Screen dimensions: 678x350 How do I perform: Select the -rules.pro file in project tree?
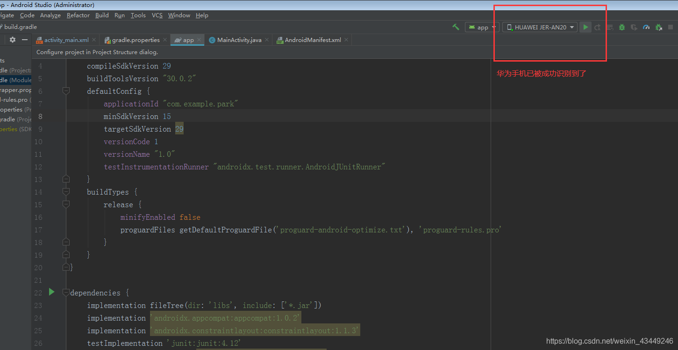click(15, 100)
